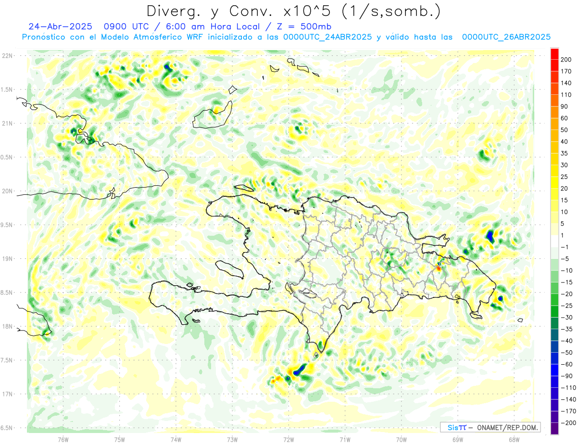This screenshot has width=577, height=446.
Task: Click the '68W' longitude label
Action: (x=514, y=440)
